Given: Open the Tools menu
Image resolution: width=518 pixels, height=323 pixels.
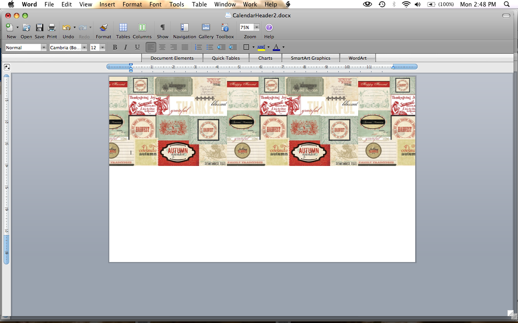Looking at the screenshot, I should coord(177,4).
